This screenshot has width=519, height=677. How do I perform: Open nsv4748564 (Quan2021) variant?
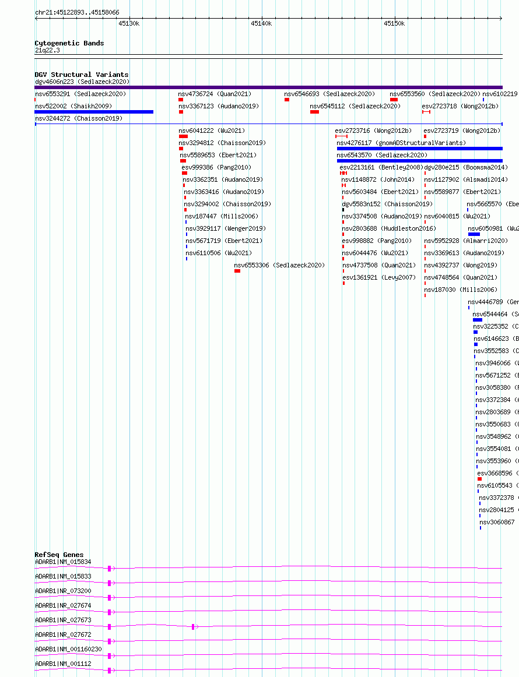[461, 278]
